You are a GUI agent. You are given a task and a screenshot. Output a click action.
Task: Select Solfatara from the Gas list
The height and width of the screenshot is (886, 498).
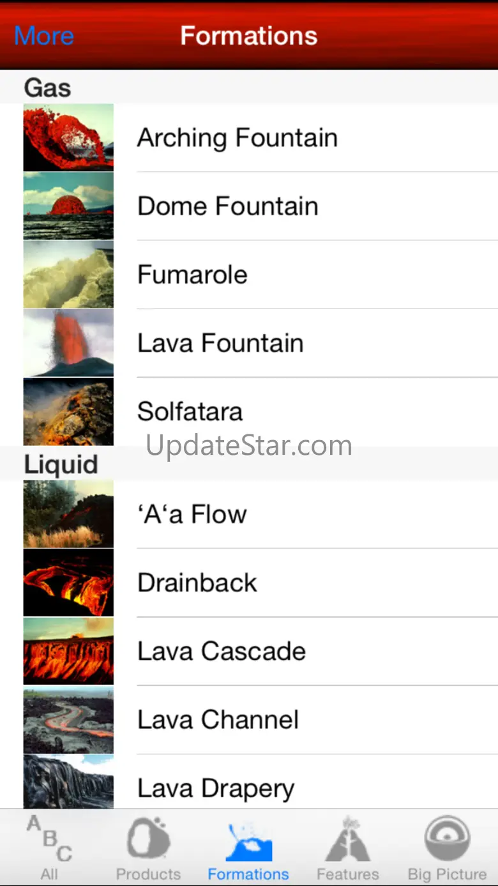[x=249, y=411]
